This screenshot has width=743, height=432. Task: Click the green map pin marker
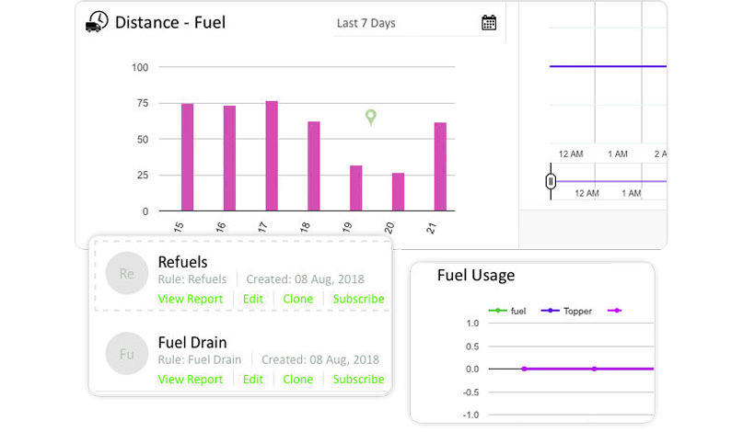[370, 118]
